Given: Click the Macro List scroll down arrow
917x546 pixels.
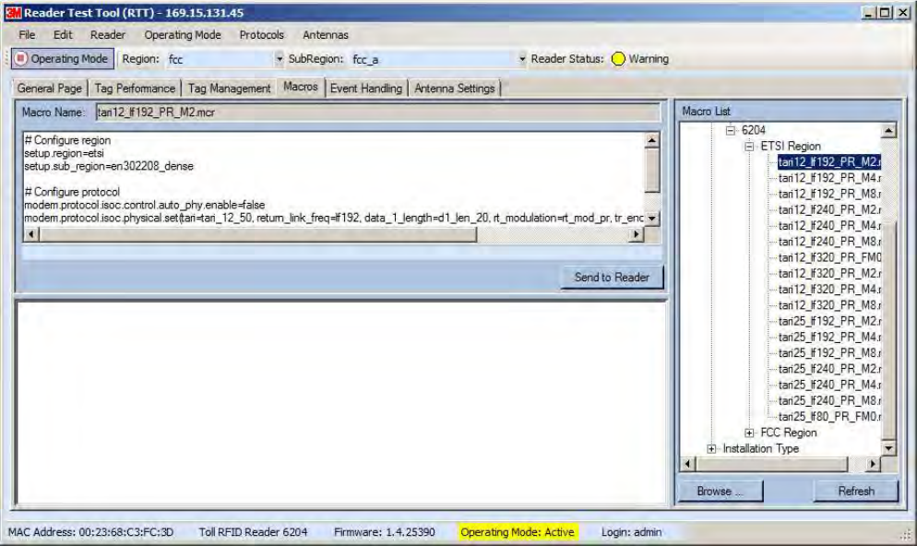Looking at the screenshot, I should pyautogui.click(x=889, y=448).
